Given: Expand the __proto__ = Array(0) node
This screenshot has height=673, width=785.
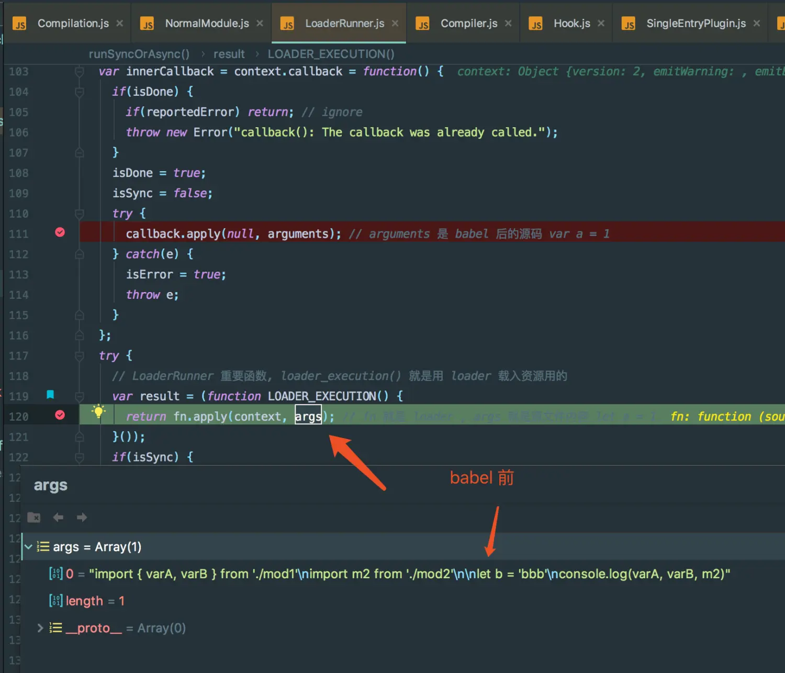Looking at the screenshot, I should pos(40,628).
